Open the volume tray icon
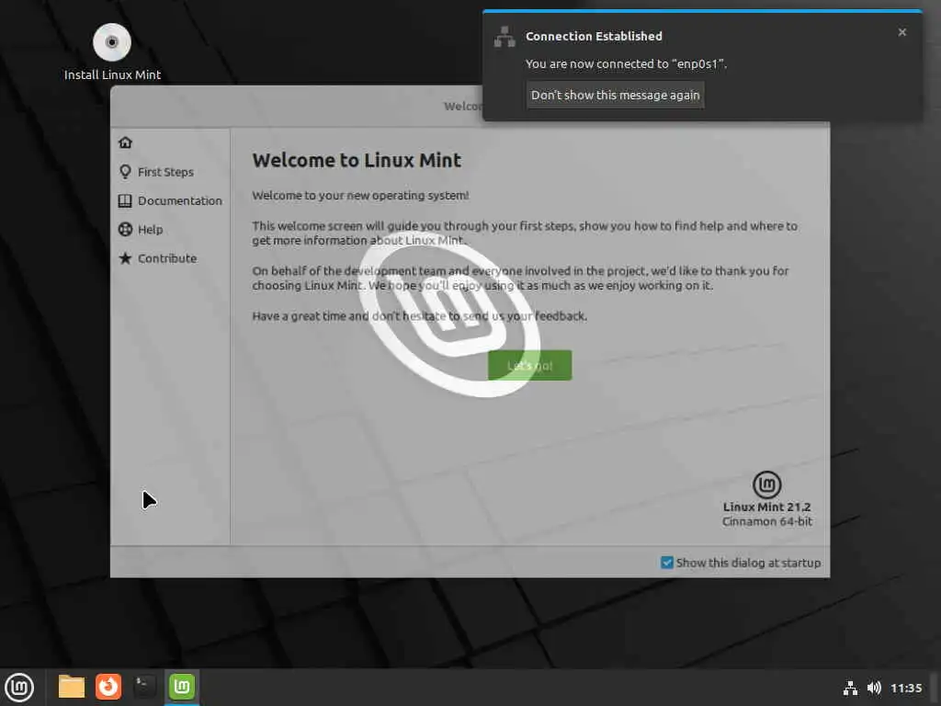The width and height of the screenshot is (941, 706). 874,688
